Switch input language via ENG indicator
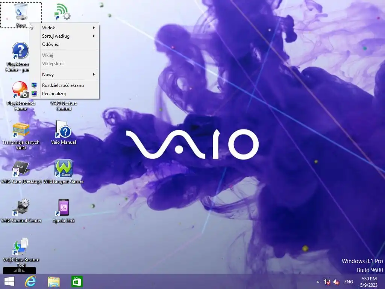 pyautogui.click(x=349, y=282)
